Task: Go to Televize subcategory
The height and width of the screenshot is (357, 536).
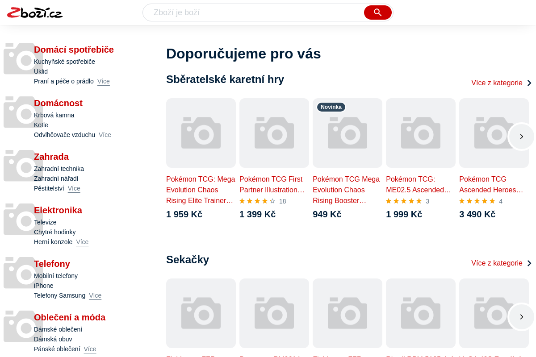Action: (x=45, y=222)
